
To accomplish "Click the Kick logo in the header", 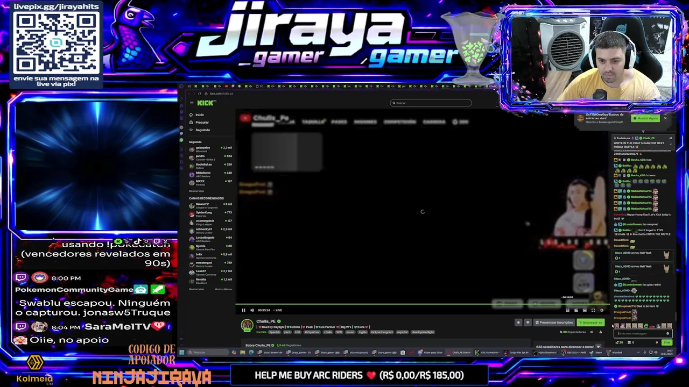I will coord(207,103).
